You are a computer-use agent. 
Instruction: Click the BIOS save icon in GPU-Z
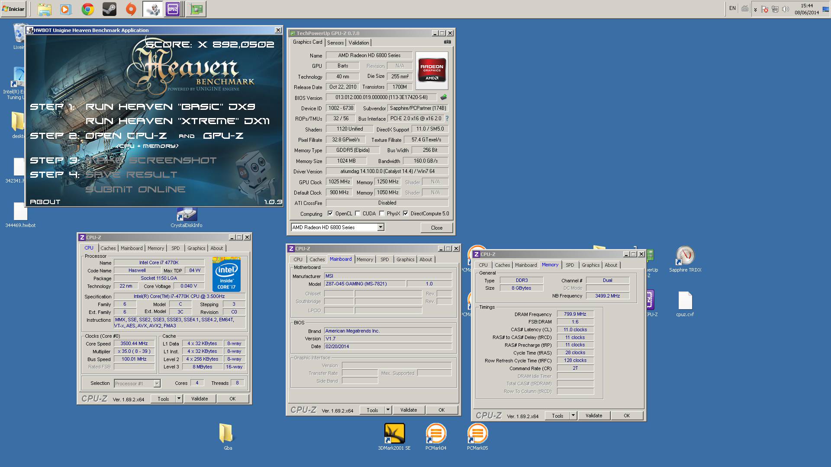pos(444,97)
